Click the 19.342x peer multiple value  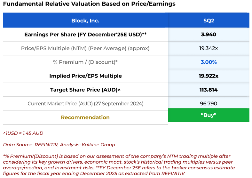click(209, 48)
